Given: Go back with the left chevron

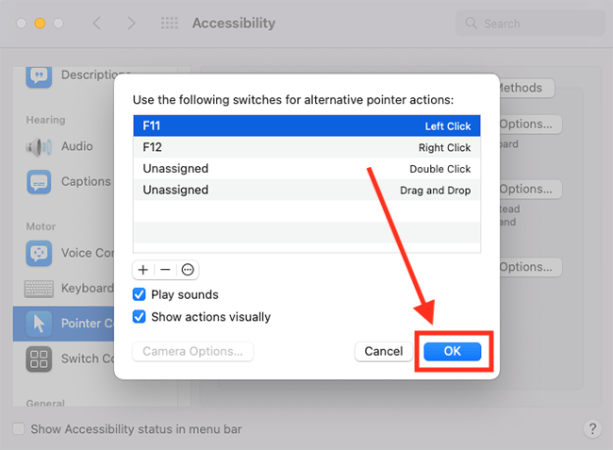Looking at the screenshot, I should pyautogui.click(x=97, y=23).
